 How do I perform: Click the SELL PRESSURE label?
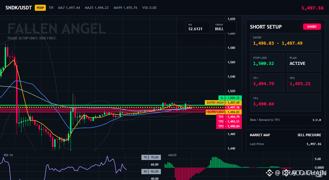tap(309, 135)
